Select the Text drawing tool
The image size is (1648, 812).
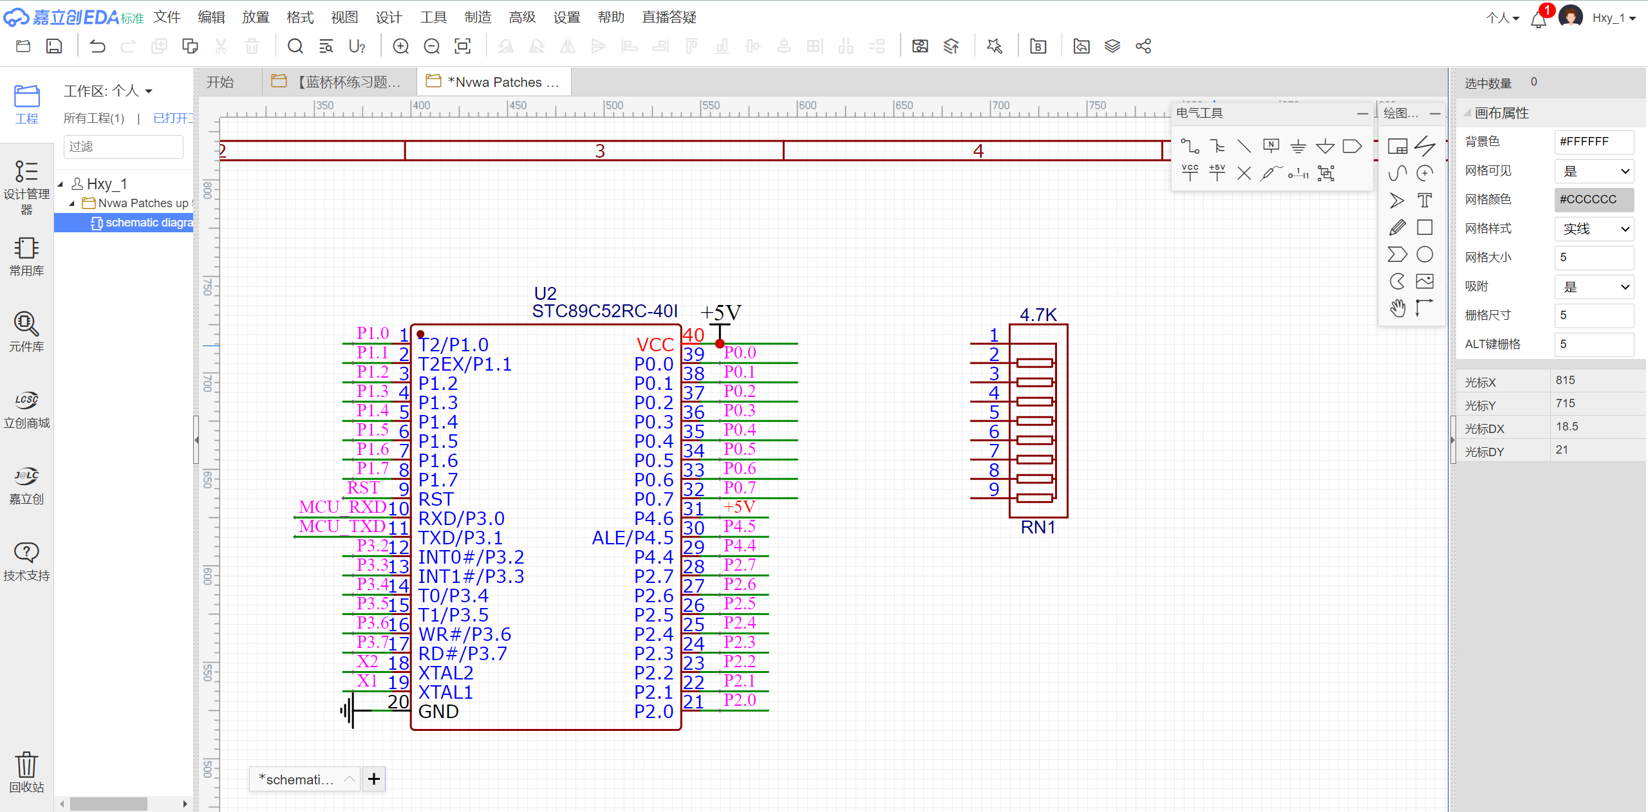pyautogui.click(x=1425, y=200)
